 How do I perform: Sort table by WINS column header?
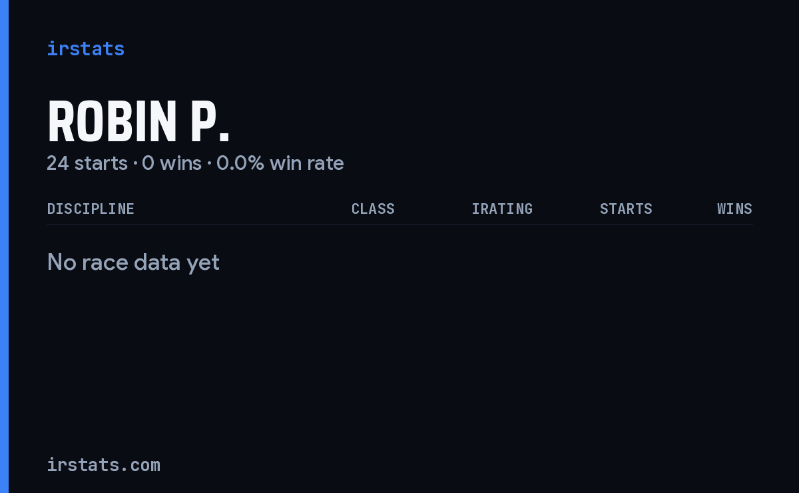point(734,209)
